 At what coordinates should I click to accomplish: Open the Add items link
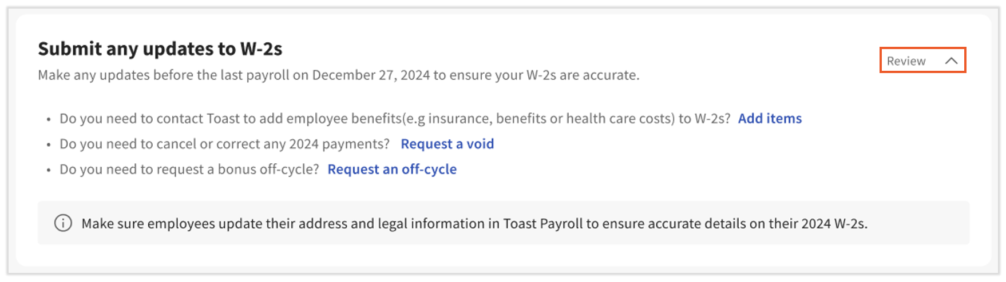point(770,118)
